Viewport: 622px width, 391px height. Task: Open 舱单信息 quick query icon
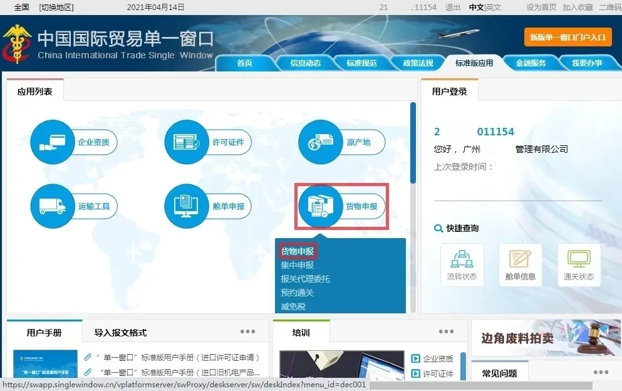point(520,264)
